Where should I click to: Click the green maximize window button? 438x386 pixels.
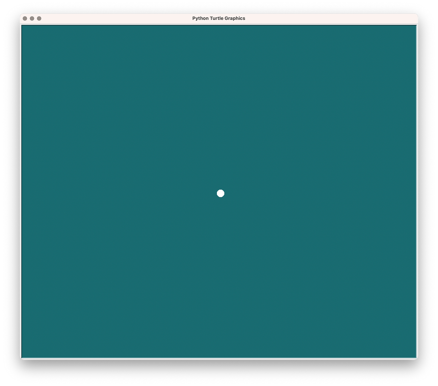39,18
